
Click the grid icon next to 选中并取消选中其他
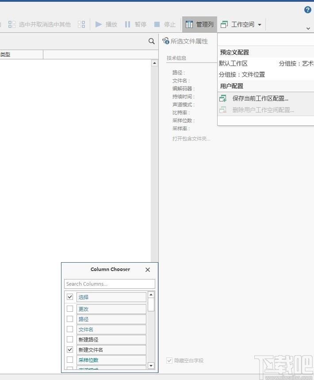81,24
